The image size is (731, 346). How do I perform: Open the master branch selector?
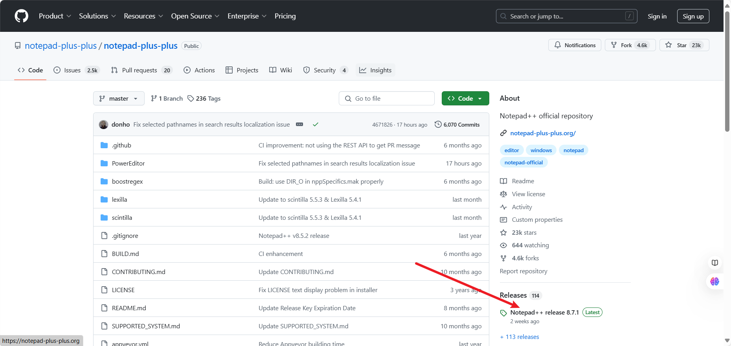(x=119, y=98)
